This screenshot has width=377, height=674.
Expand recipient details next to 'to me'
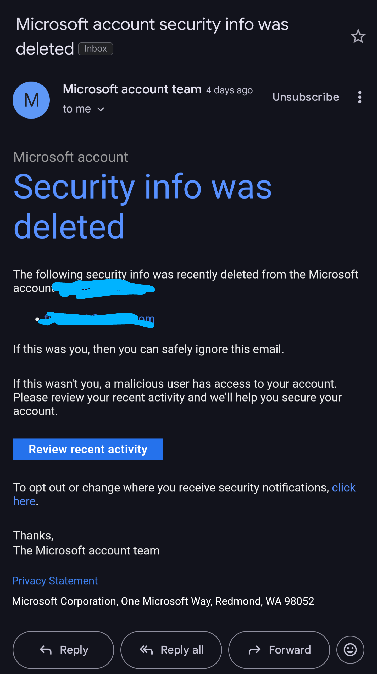coord(101,109)
